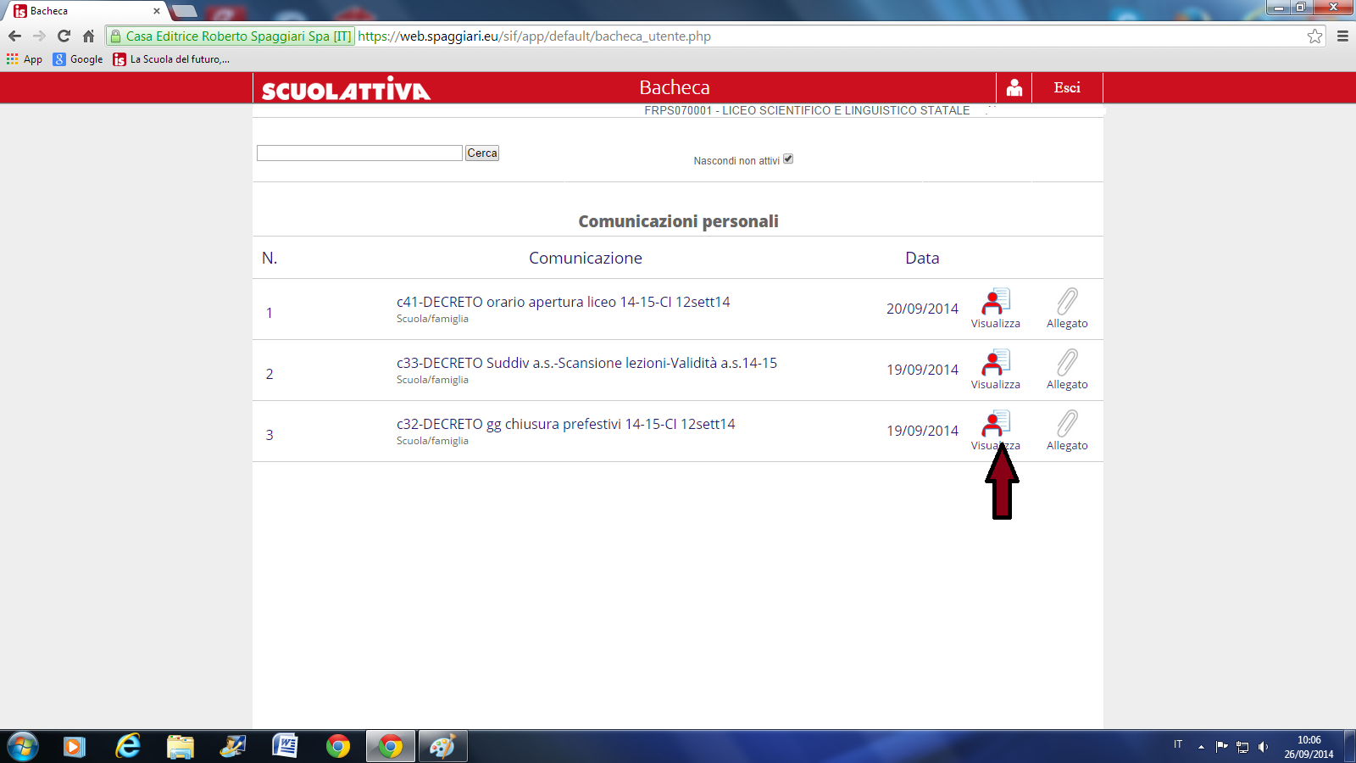Screen dimensions: 1356x763
Task: Bookmark page with star icon
Action: [x=1314, y=36]
